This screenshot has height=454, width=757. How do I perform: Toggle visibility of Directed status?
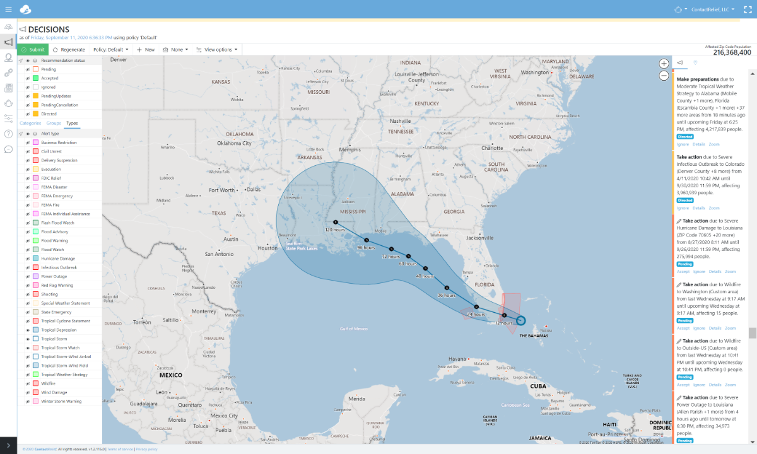[27, 114]
